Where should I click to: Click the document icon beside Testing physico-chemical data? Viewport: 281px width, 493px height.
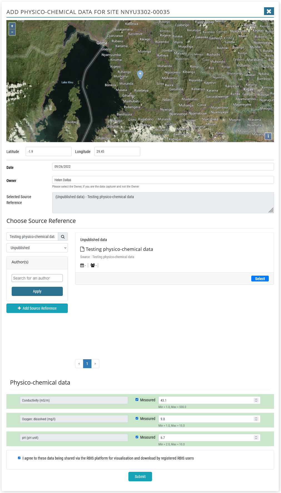pyautogui.click(x=82, y=249)
